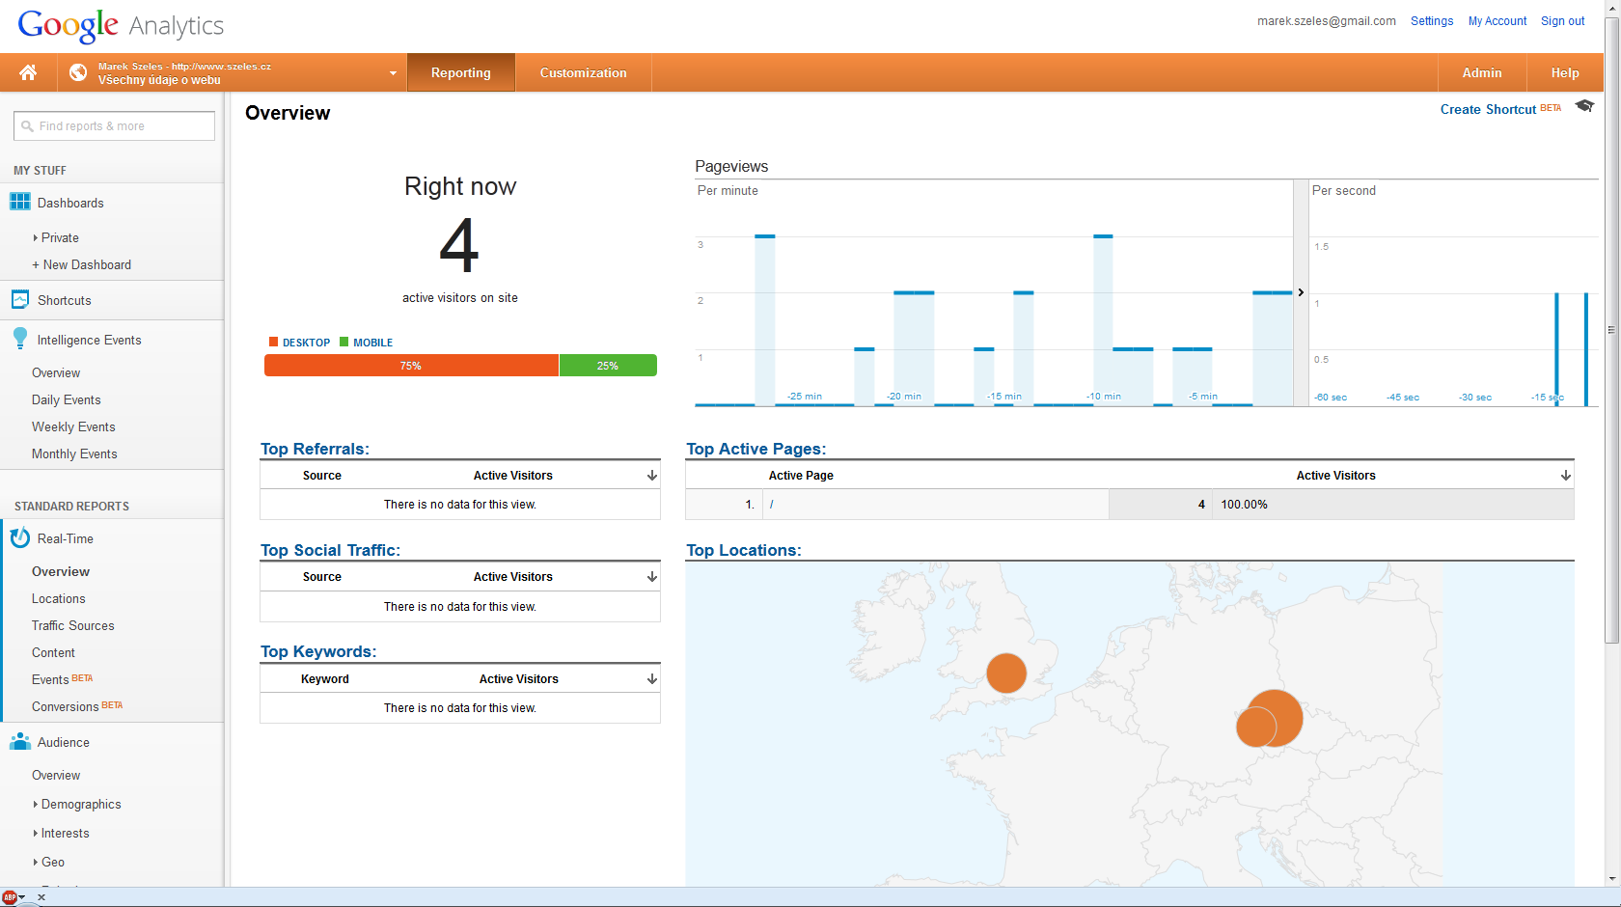Viewport: 1621px width, 907px height.
Task: Sort Top Active Pages by Active Visitors arrow
Action: coord(1566,476)
